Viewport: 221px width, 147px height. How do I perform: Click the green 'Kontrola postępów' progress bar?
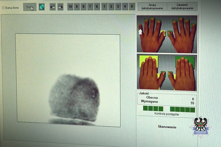click(169, 109)
